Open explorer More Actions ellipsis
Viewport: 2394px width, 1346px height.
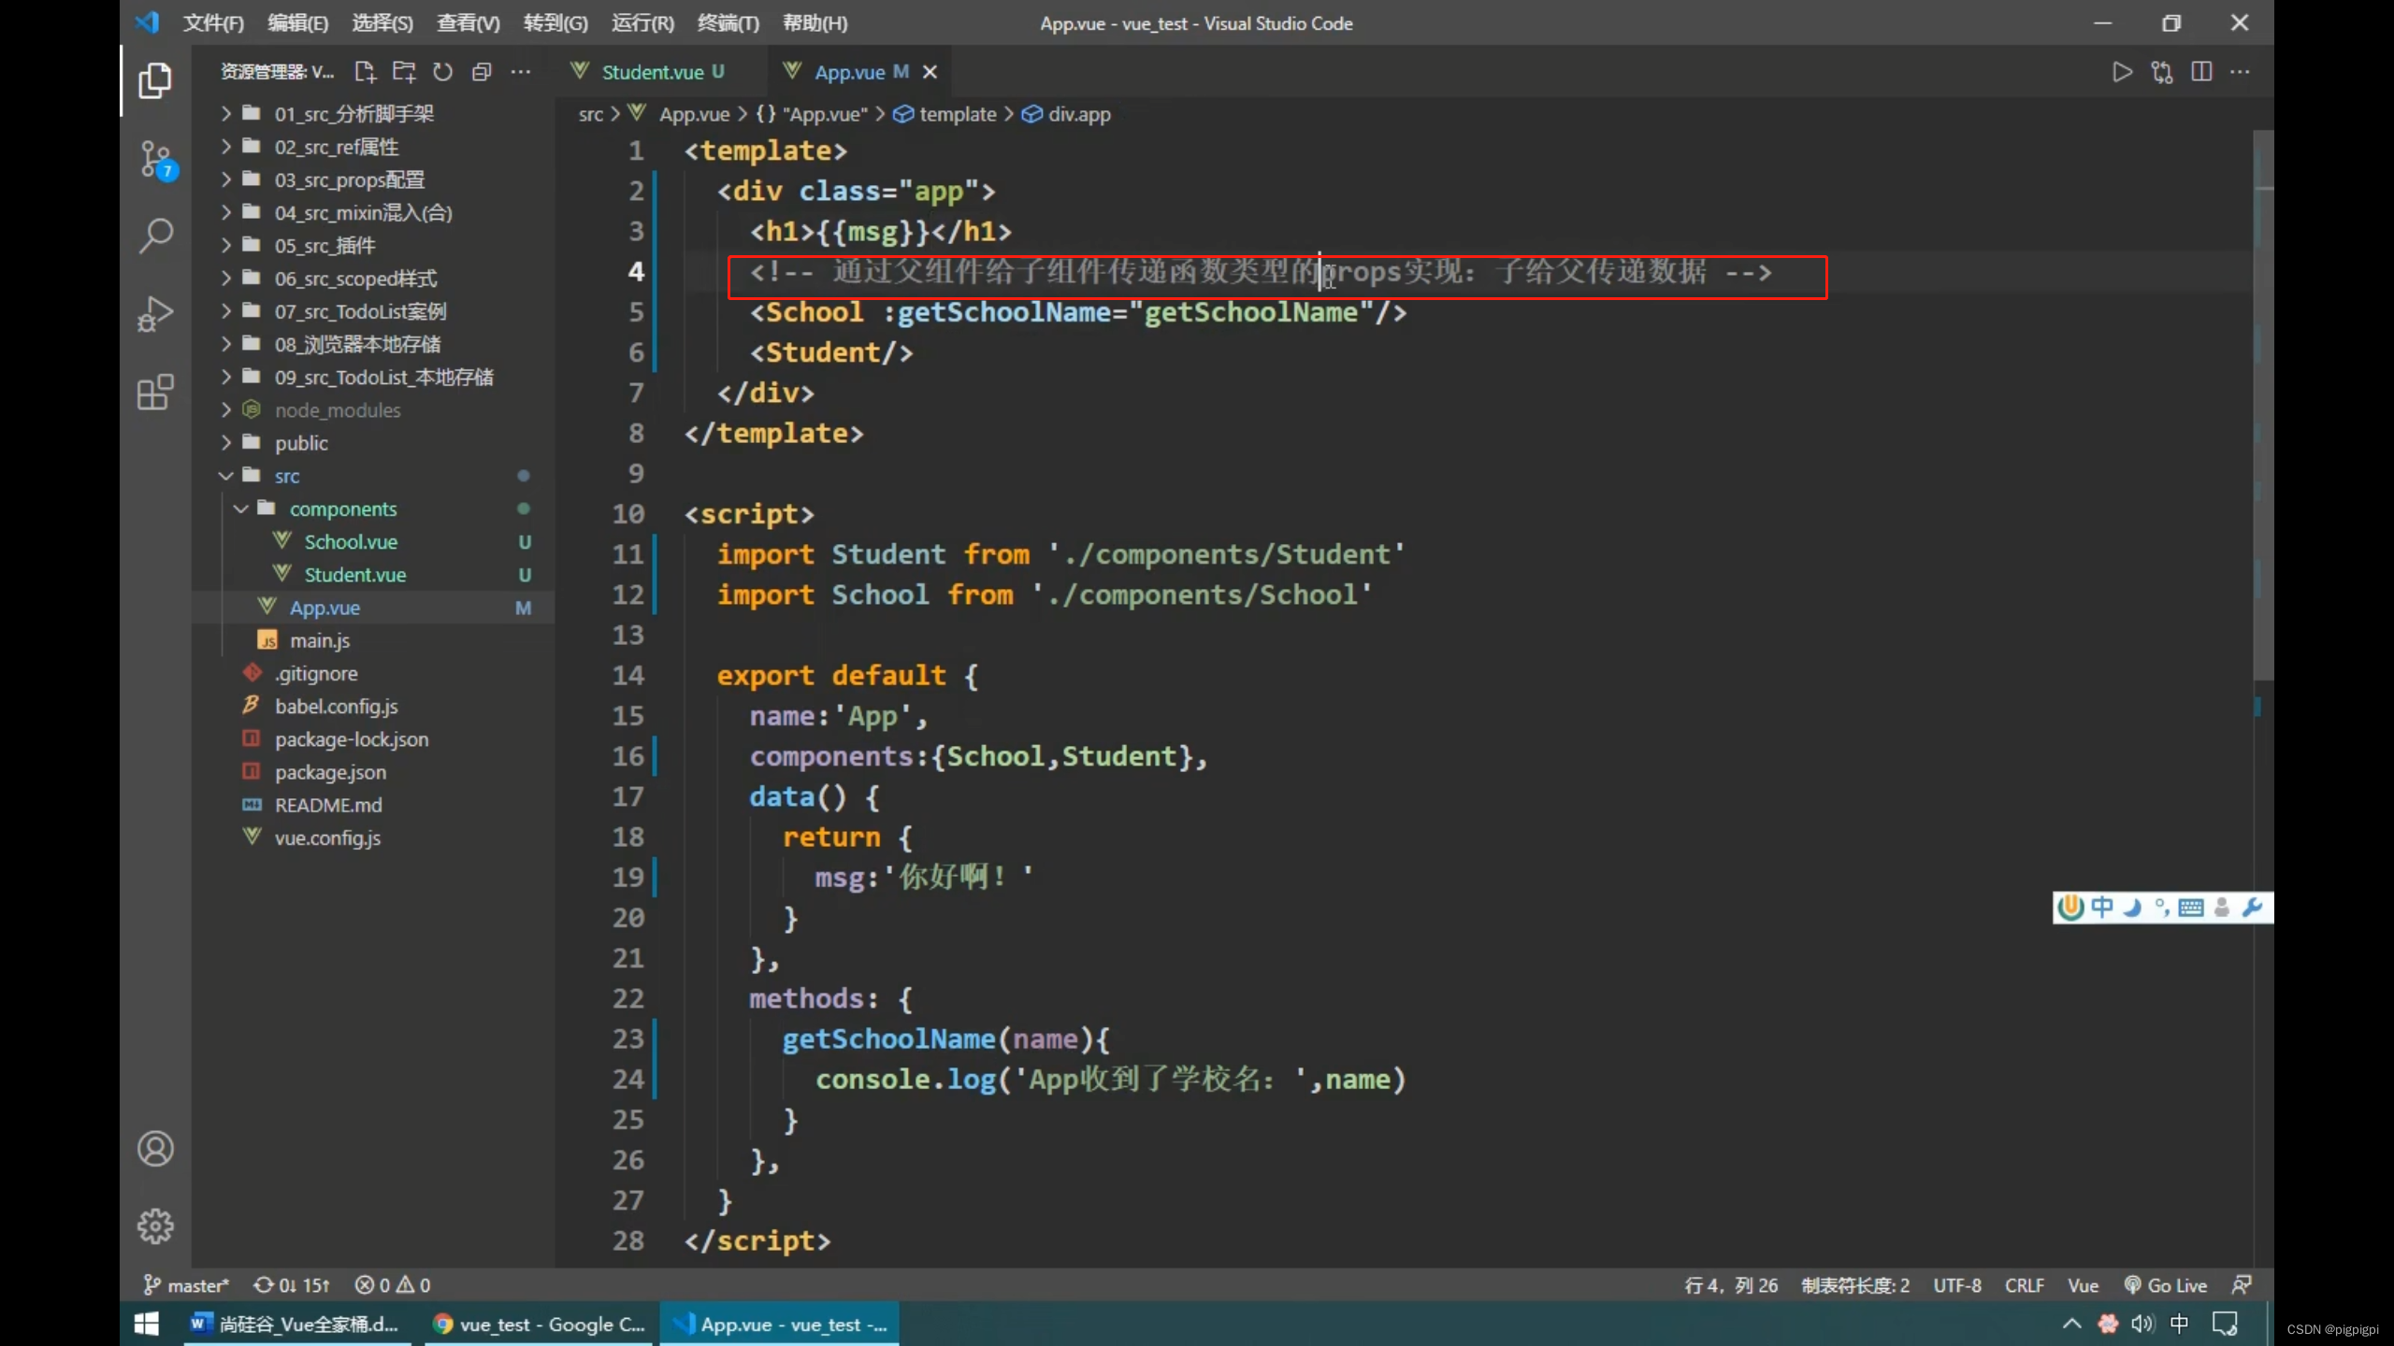(x=521, y=72)
